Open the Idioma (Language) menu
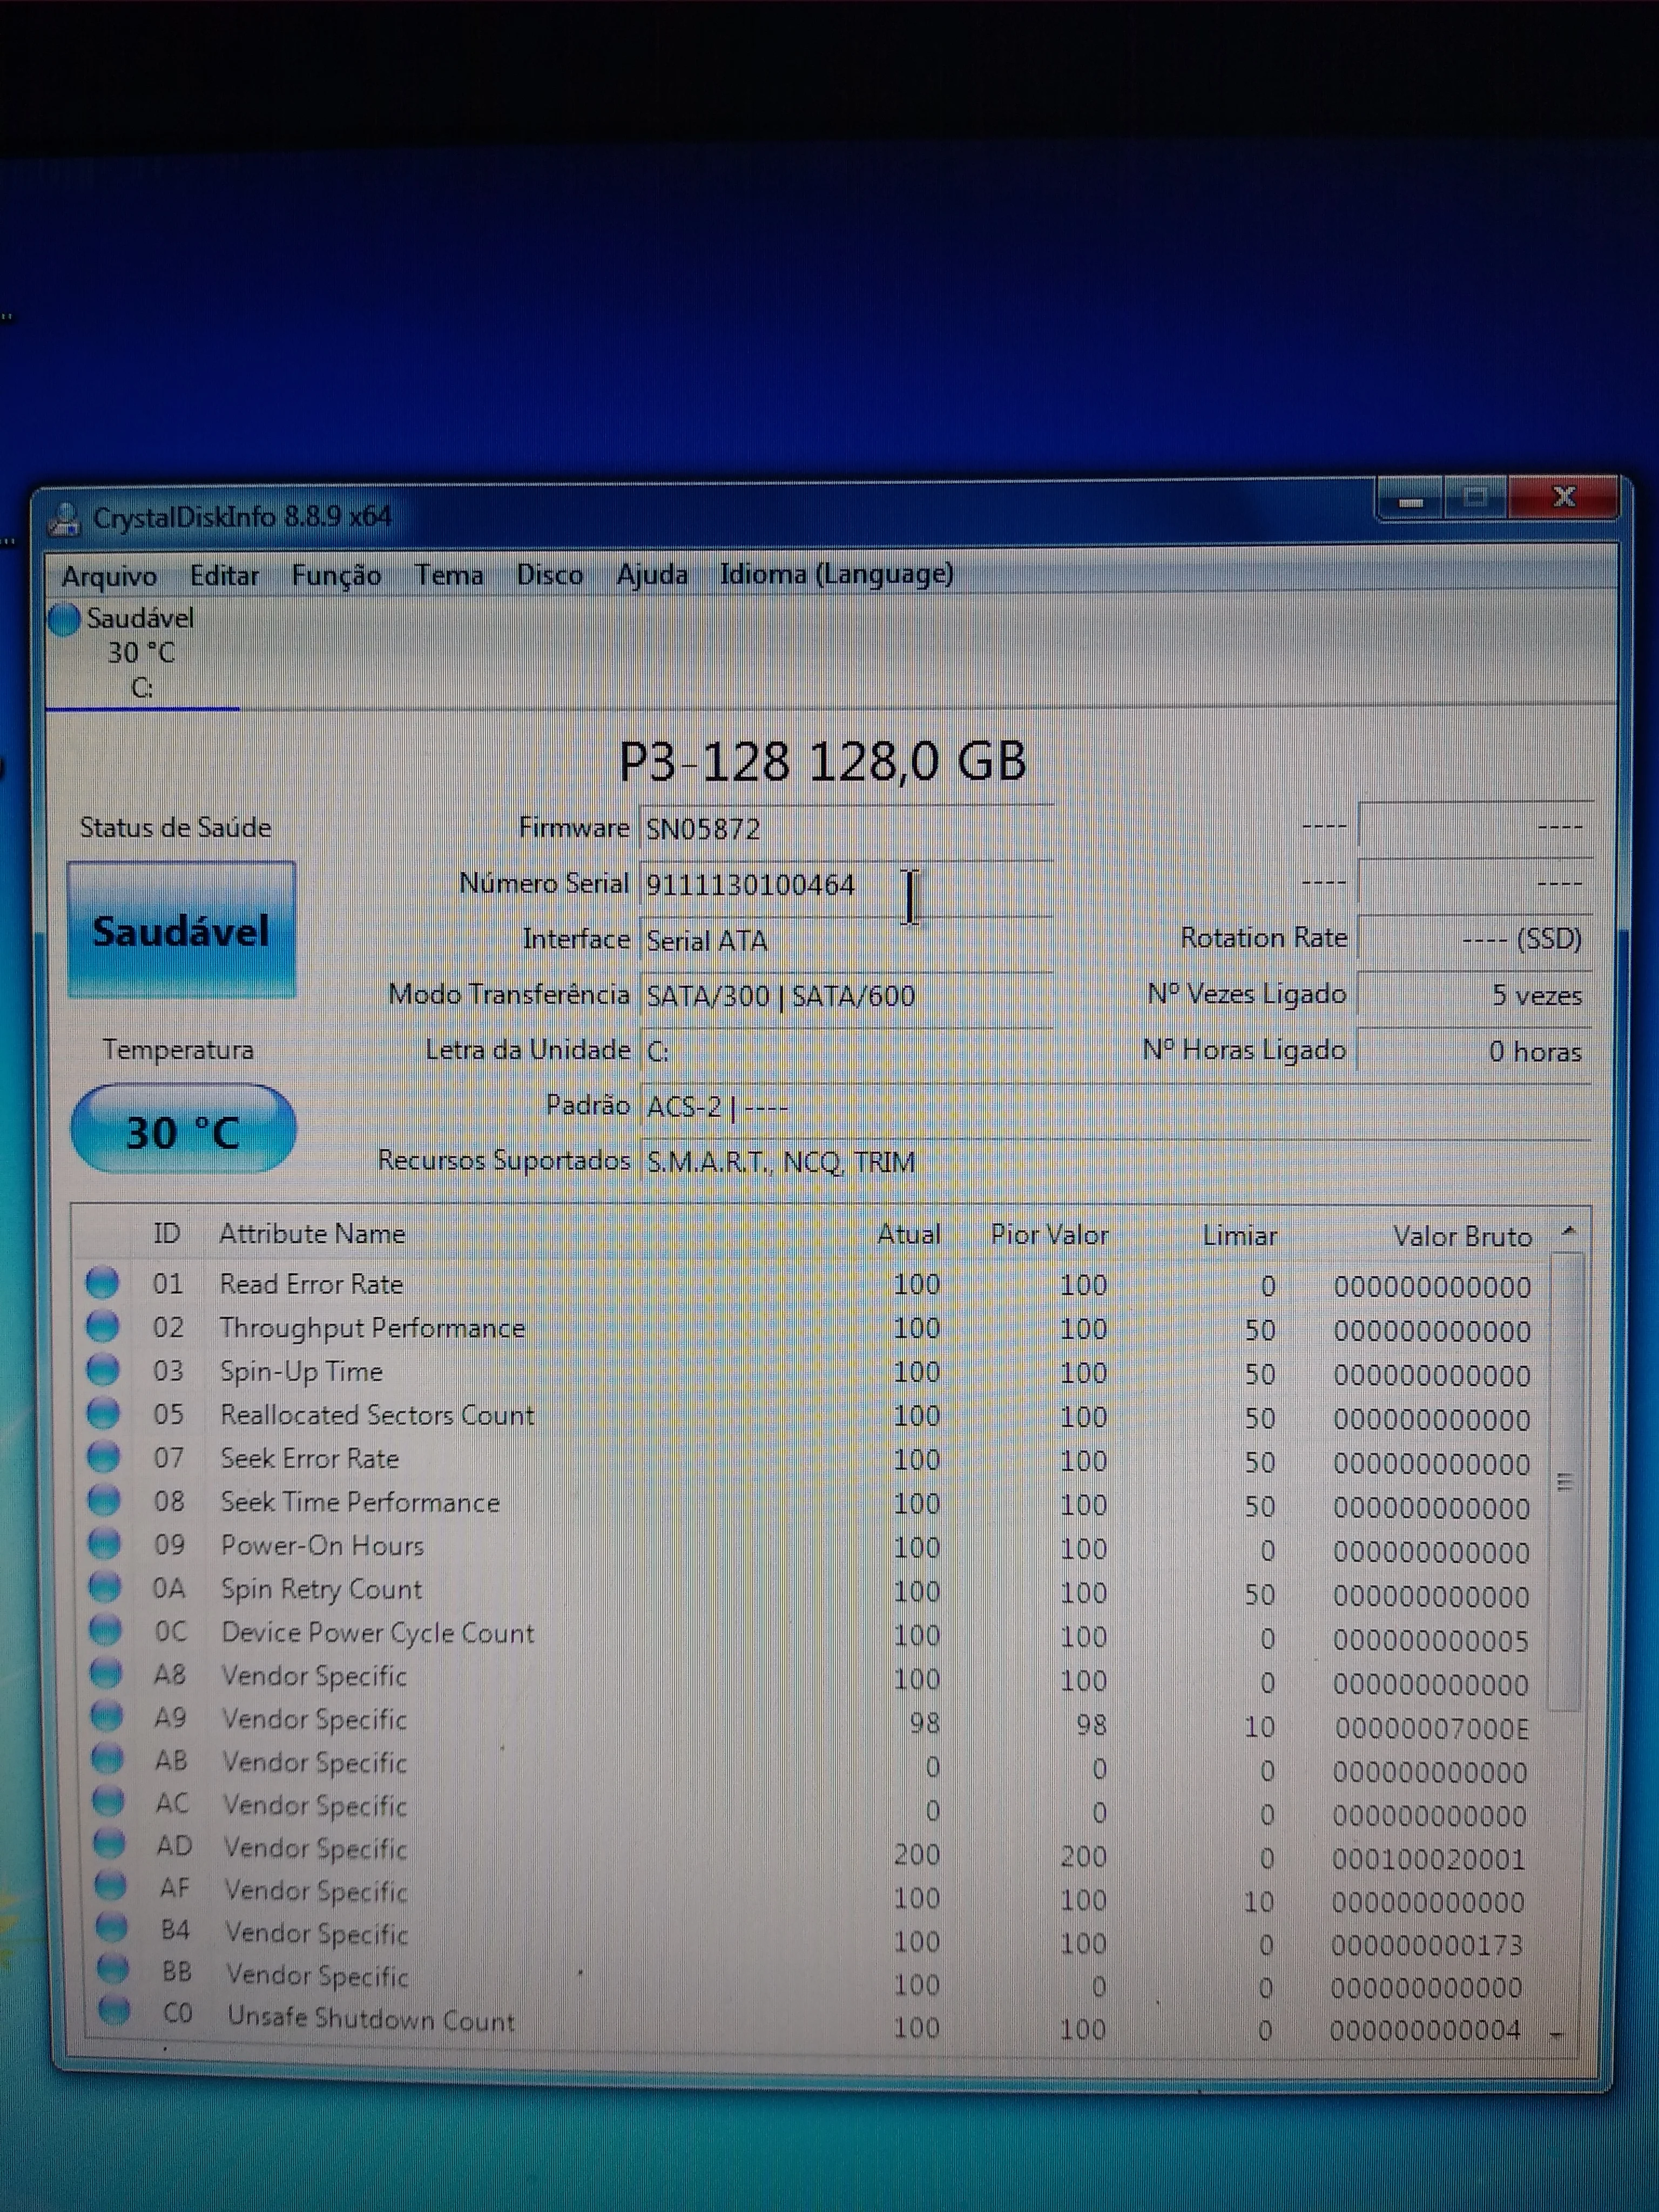Viewport: 1659px width, 2212px height. (x=836, y=574)
